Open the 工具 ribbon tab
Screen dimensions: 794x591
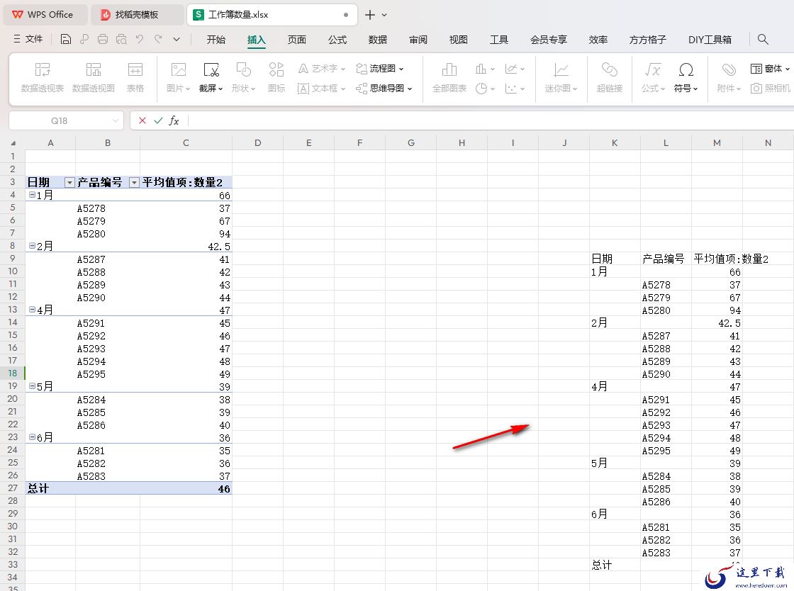click(x=499, y=40)
